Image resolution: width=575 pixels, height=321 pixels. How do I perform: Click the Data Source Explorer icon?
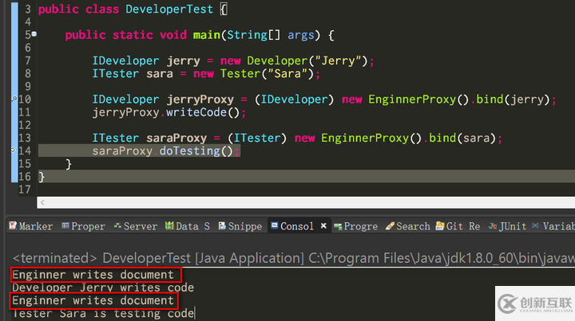pos(169,225)
